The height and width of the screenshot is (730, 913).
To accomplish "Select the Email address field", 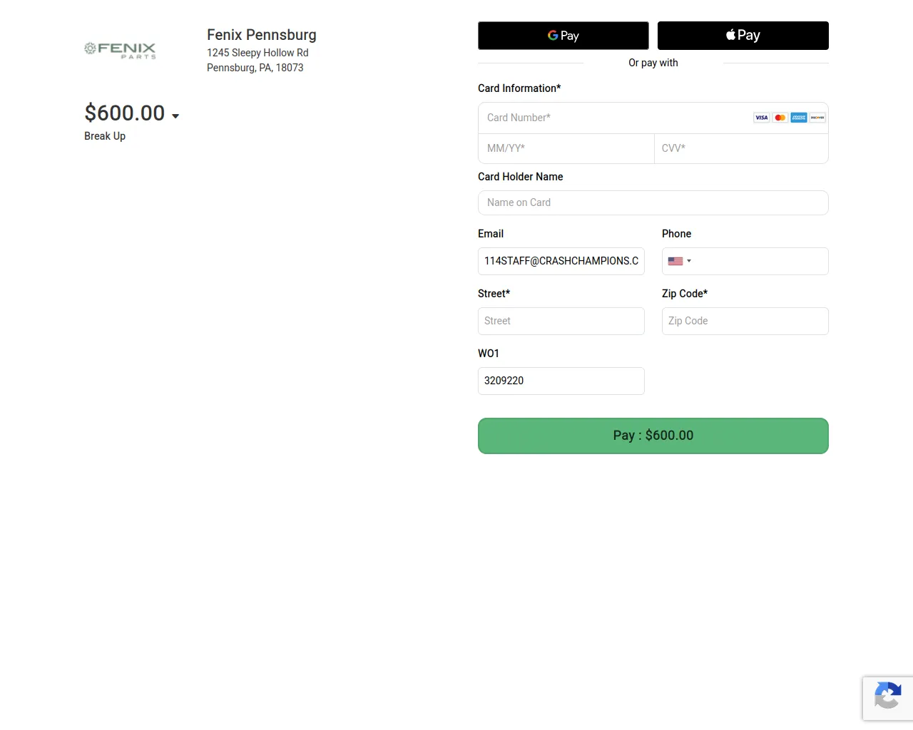I will (x=561, y=261).
